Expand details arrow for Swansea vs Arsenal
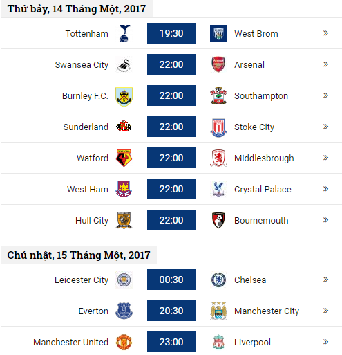Screen dimensions: 342x355 pyautogui.click(x=325, y=64)
